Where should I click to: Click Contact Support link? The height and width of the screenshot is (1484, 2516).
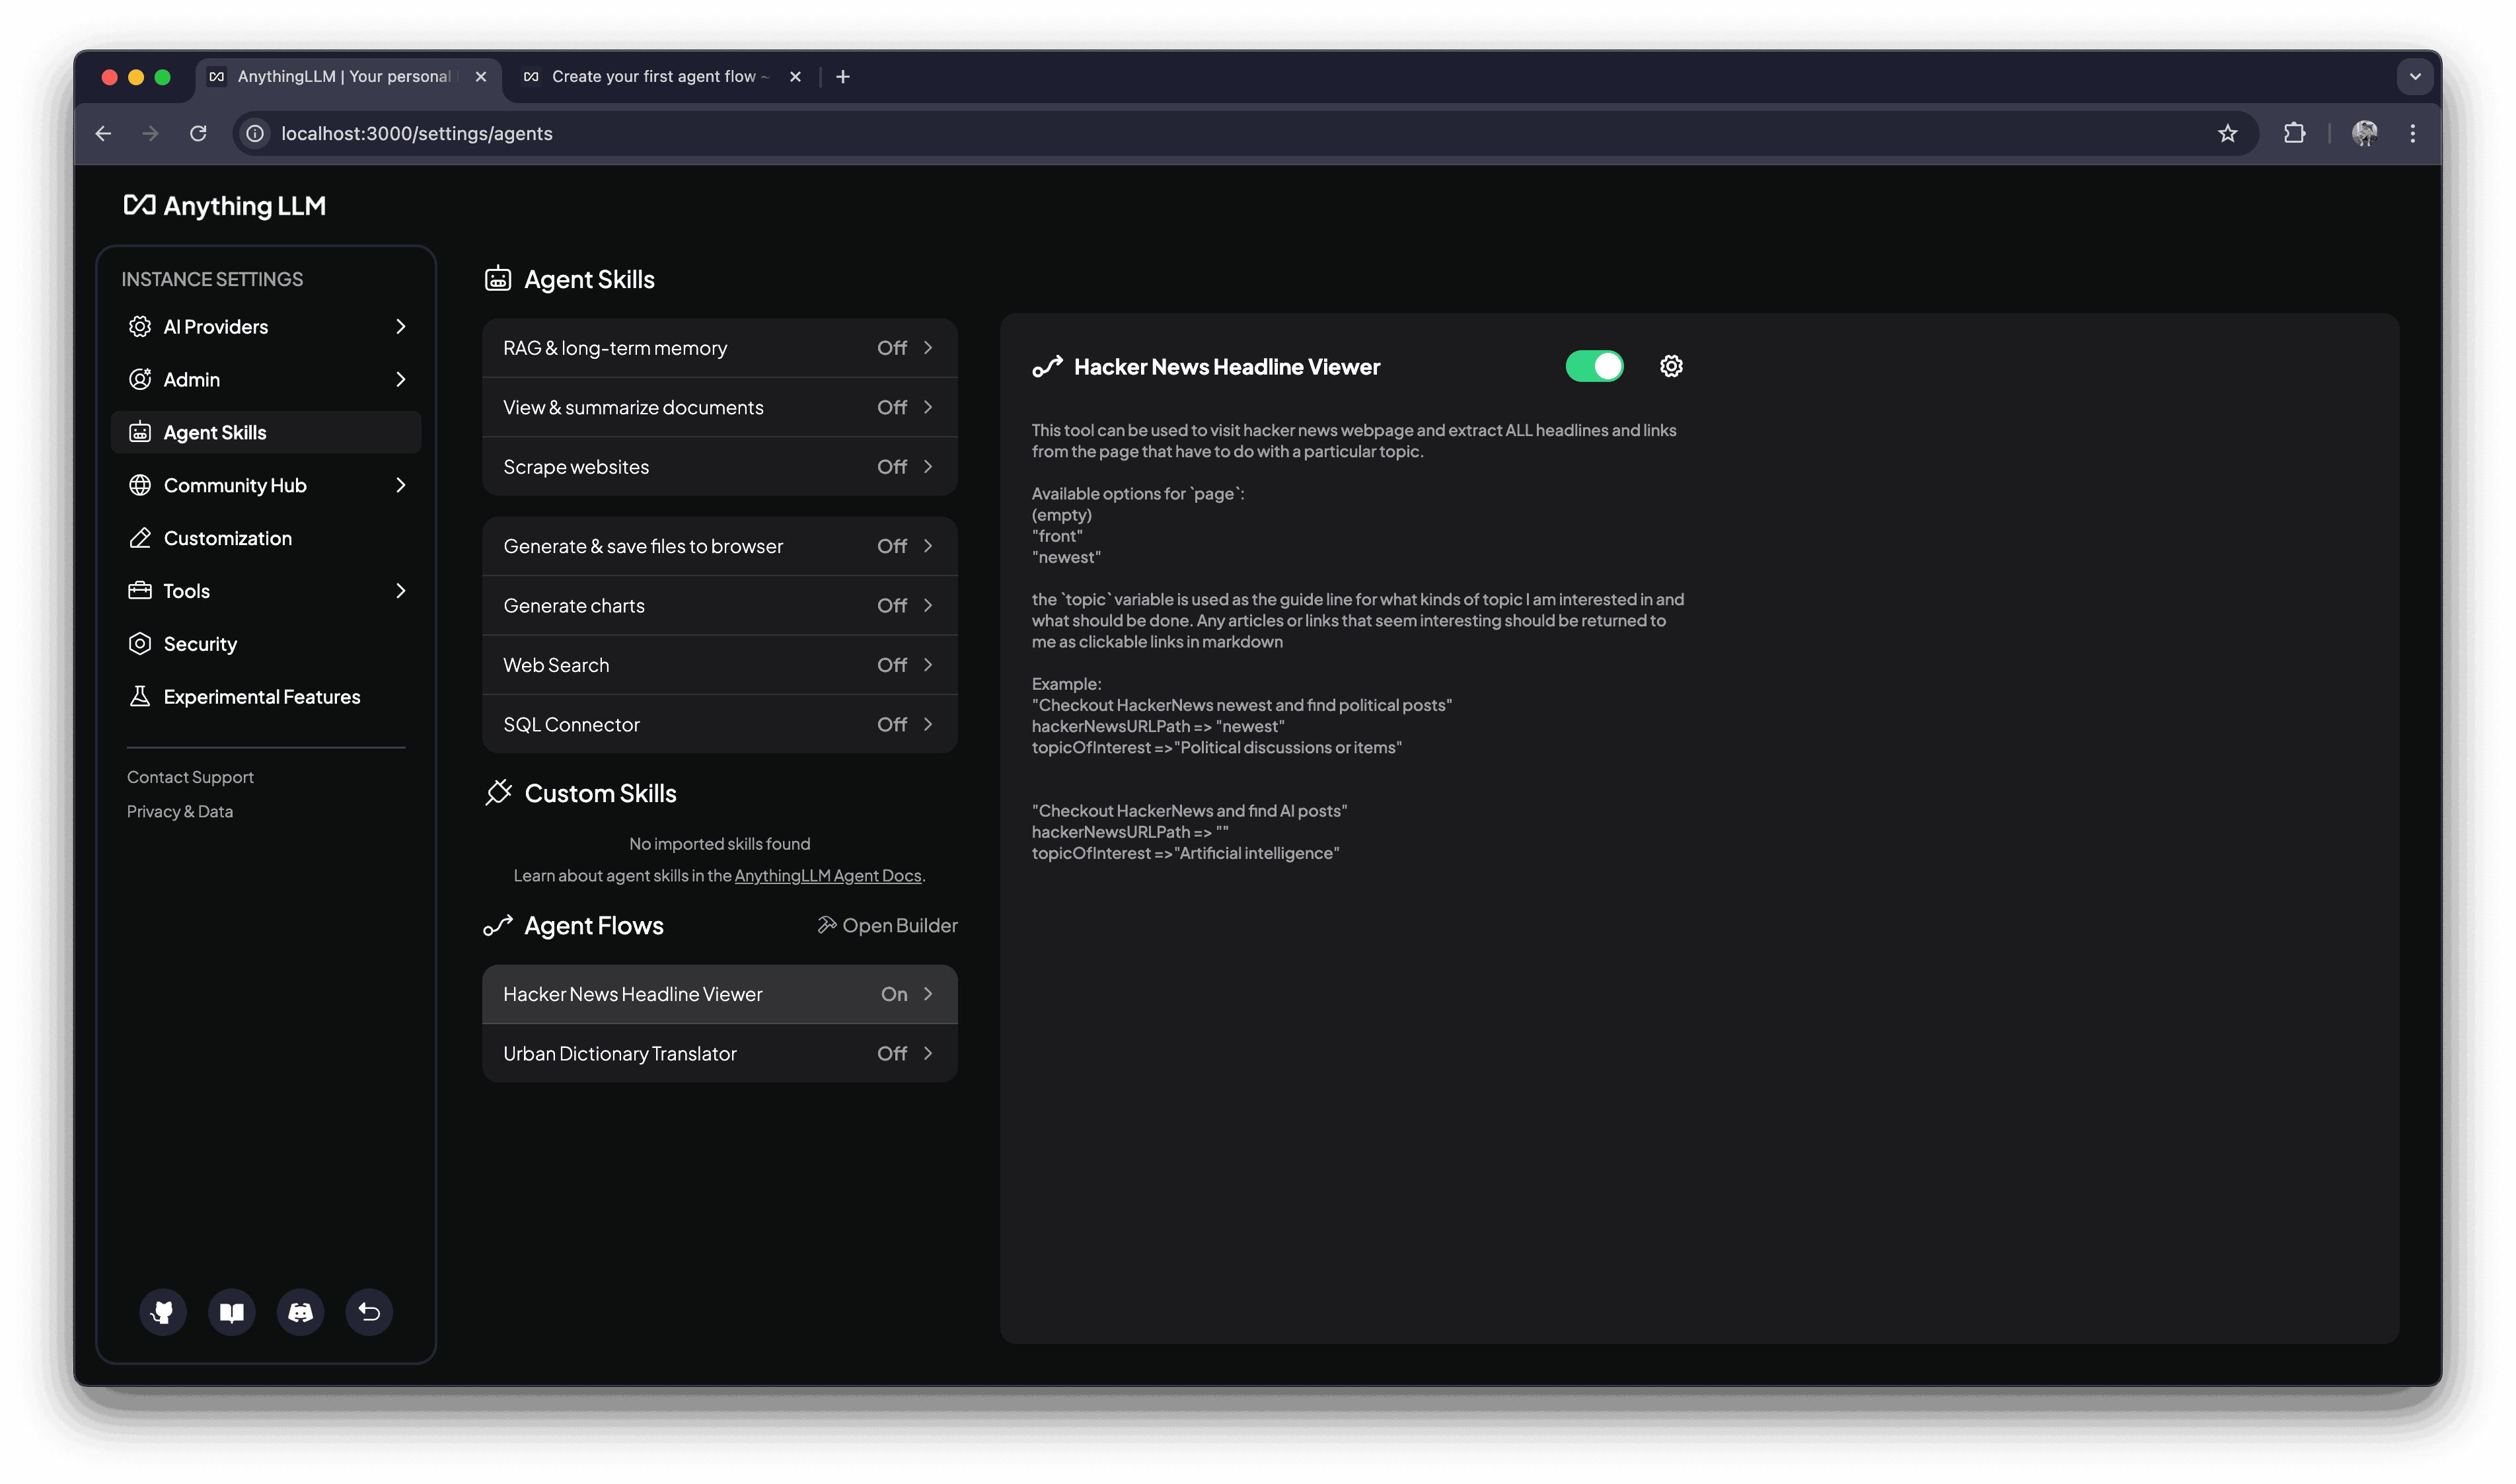[190, 777]
